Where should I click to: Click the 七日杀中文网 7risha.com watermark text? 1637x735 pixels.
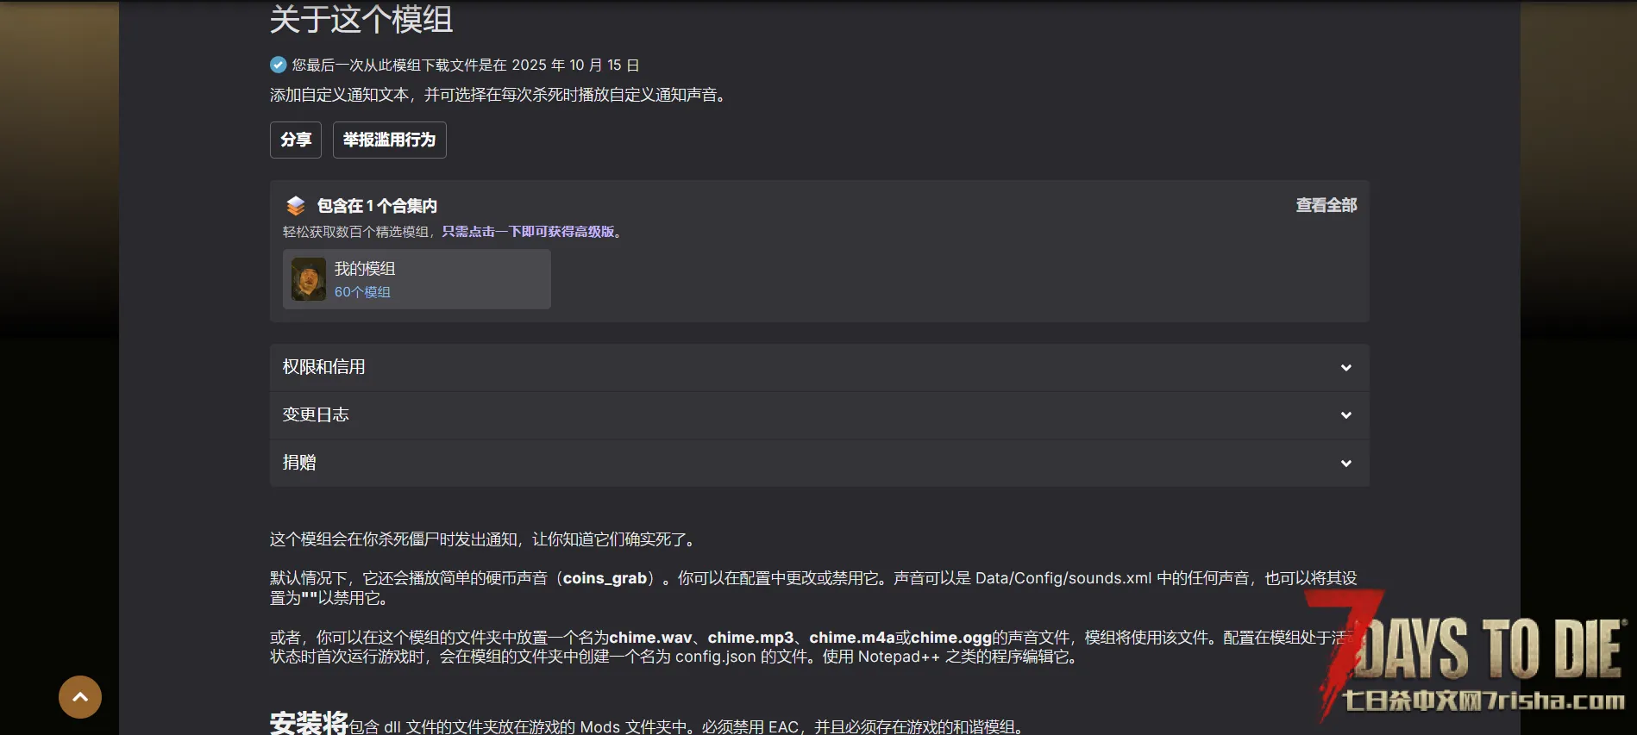[x=1483, y=701]
